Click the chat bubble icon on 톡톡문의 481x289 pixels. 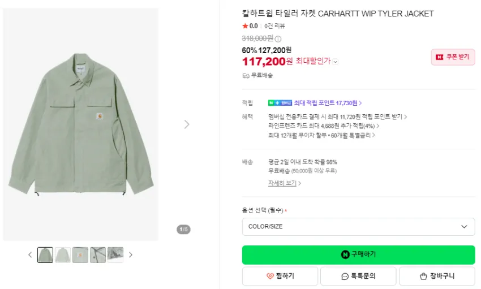[x=345, y=277]
